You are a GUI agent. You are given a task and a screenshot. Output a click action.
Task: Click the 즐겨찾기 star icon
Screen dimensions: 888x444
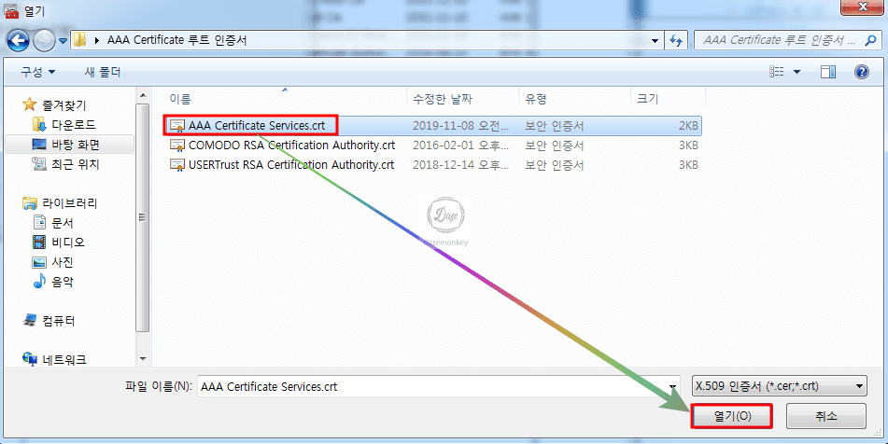point(30,104)
